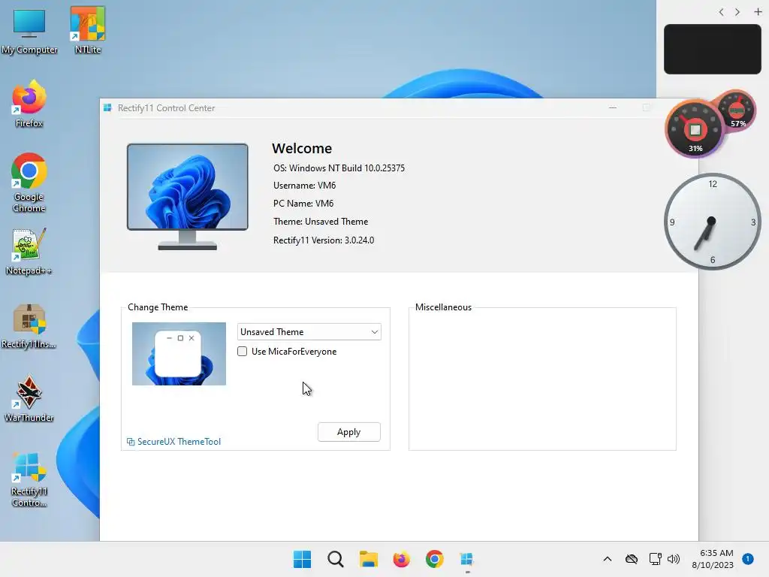The image size is (769, 577).
Task: Select the WarThunder desktop shortcut
Action: click(29, 398)
